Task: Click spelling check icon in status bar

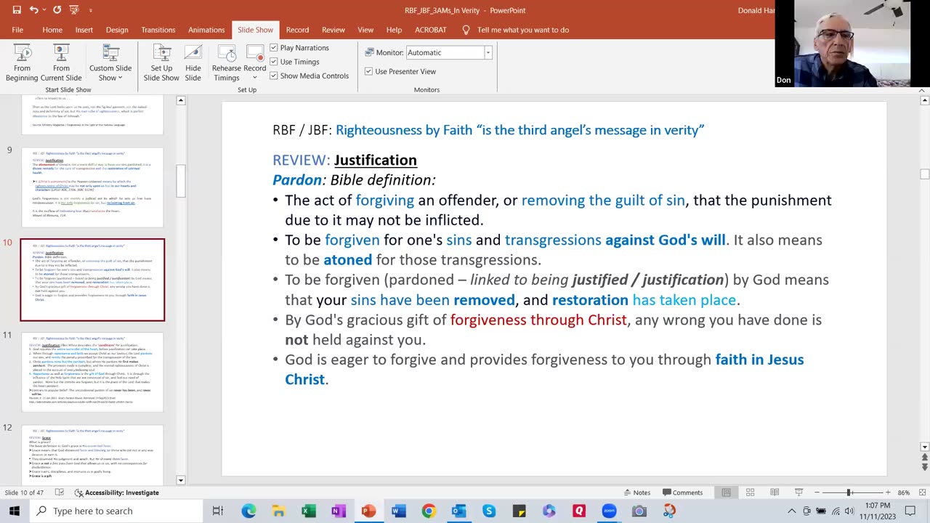Action: point(60,492)
